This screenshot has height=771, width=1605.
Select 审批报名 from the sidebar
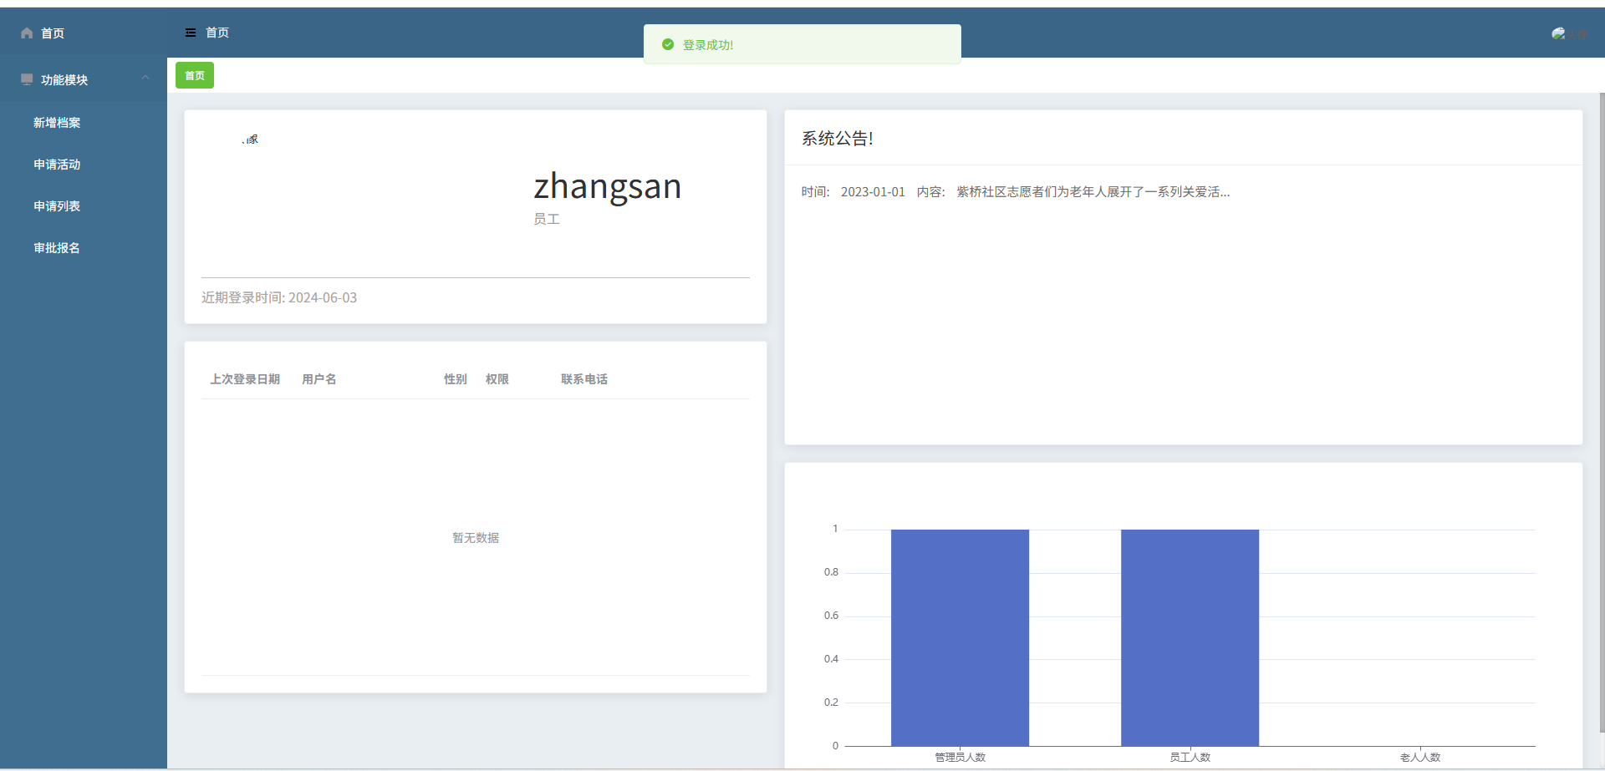click(57, 248)
